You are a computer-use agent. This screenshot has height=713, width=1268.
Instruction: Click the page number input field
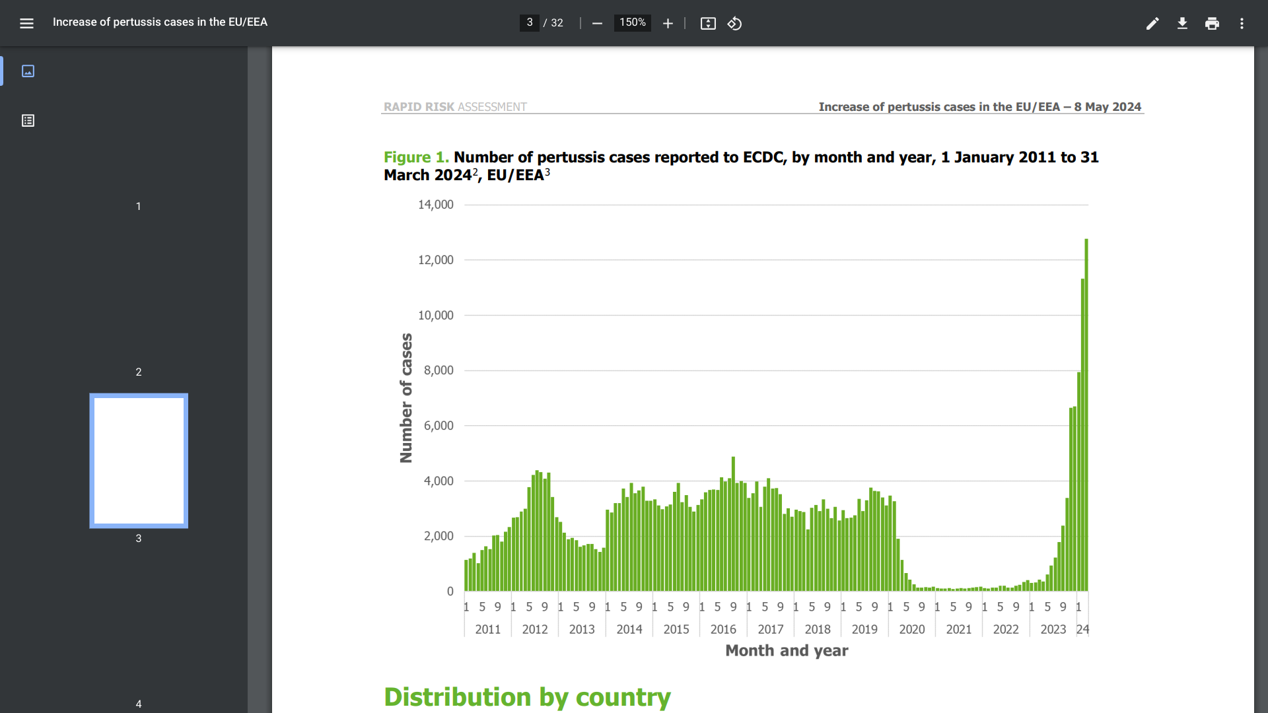pos(529,22)
